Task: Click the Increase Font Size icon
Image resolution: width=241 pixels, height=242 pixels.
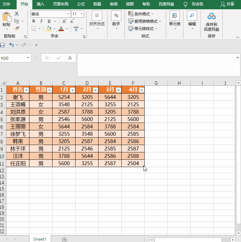Action: point(64,21)
